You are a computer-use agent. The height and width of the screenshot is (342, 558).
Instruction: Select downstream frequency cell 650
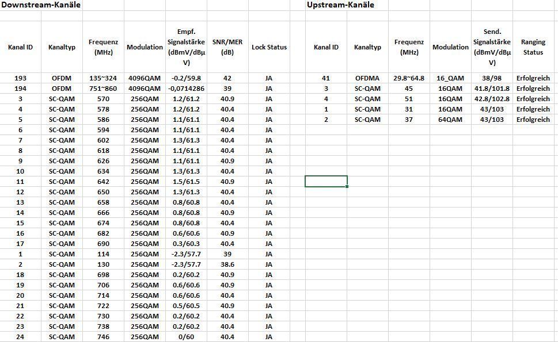click(x=103, y=192)
